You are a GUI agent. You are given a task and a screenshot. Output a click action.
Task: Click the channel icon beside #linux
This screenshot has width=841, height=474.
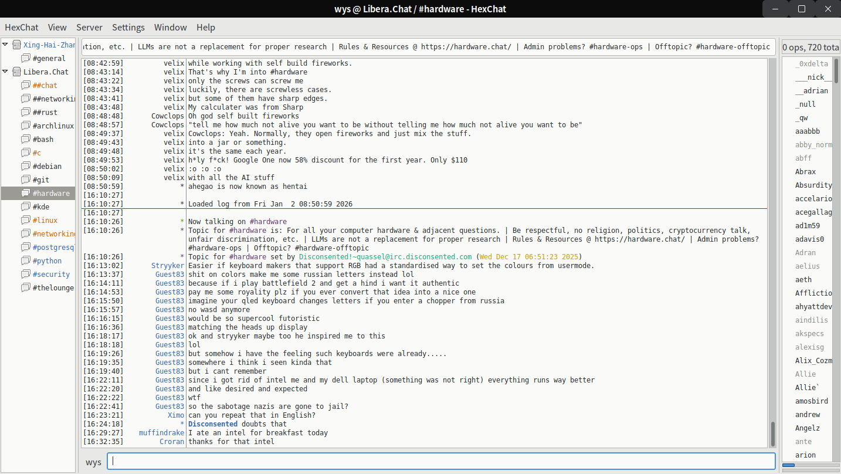tap(26, 220)
